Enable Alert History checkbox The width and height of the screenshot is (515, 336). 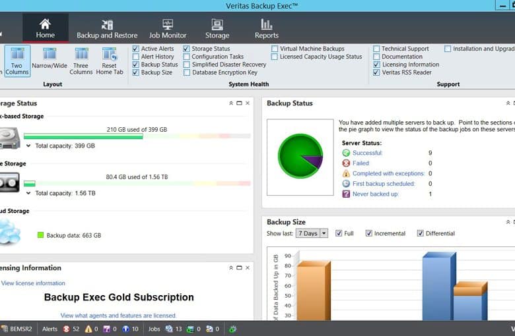[135, 57]
